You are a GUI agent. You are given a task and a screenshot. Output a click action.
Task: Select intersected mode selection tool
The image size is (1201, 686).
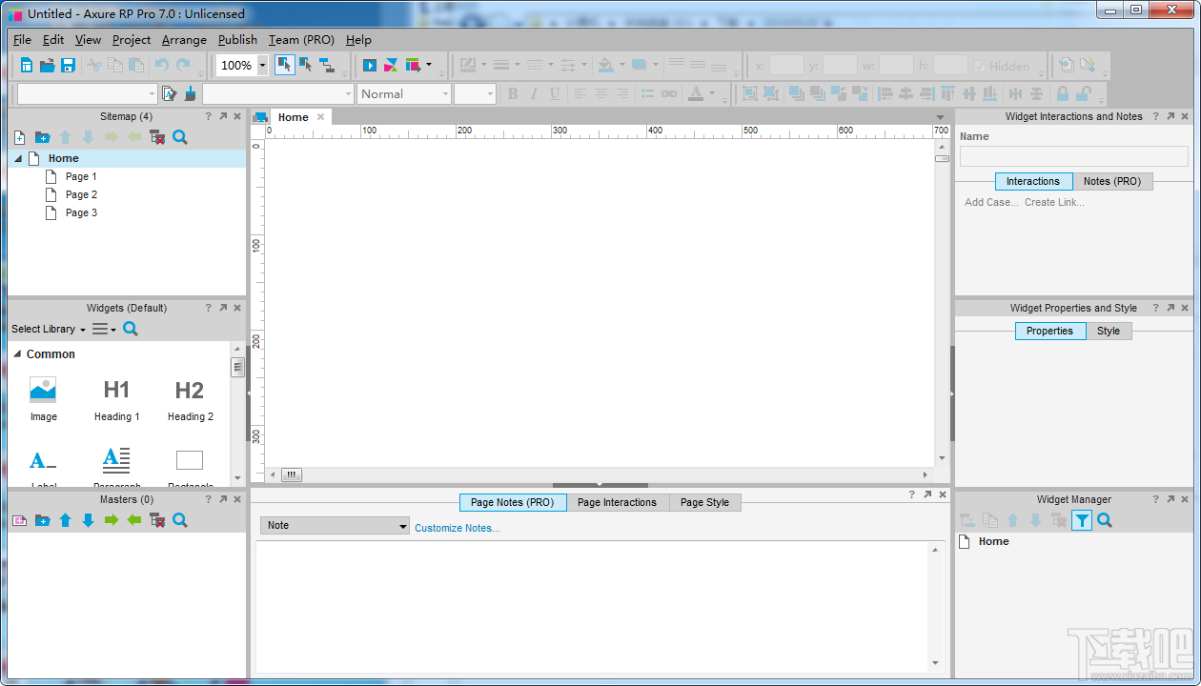(284, 65)
